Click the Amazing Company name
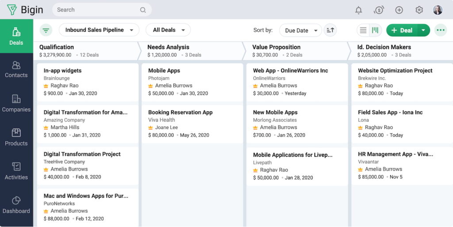This screenshot has width=453, height=227. pyautogui.click(x=64, y=120)
